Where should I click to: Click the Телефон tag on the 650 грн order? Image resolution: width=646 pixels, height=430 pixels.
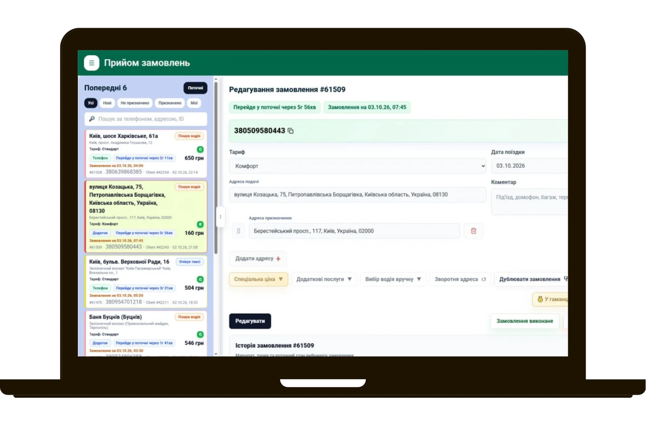(x=100, y=158)
